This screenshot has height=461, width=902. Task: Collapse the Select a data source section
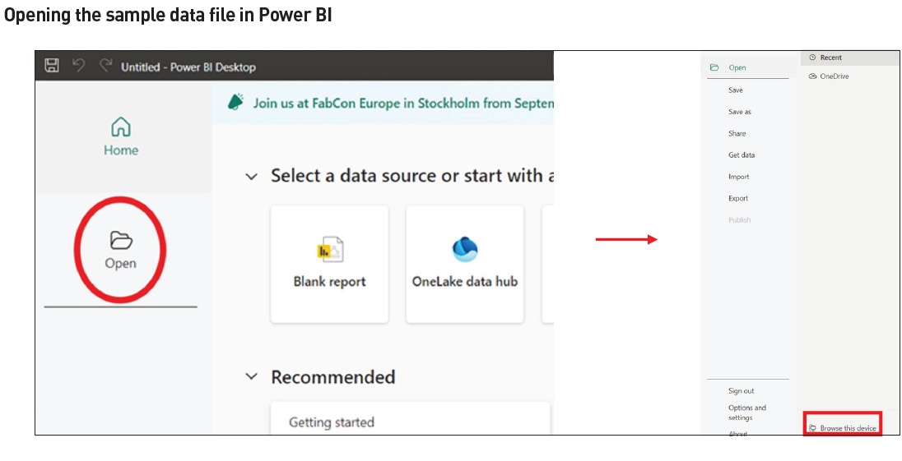coord(252,176)
